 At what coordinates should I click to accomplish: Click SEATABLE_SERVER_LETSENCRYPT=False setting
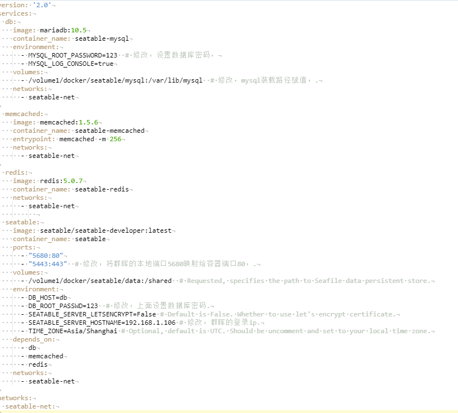(92, 314)
